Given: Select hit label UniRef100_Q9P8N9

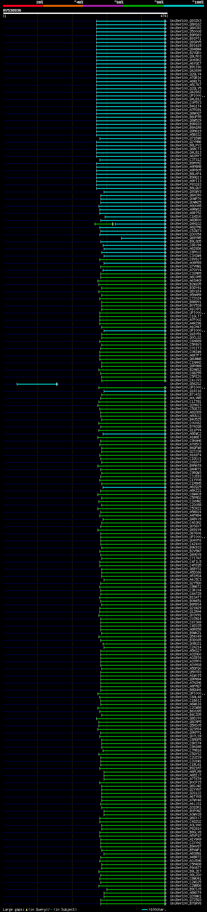Looking at the screenshot, I should [x=186, y=367].
